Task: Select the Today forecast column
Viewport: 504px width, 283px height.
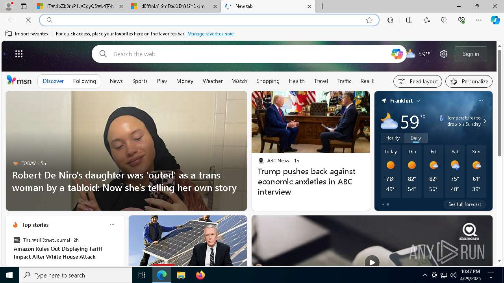Action: click(x=391, y=171)
